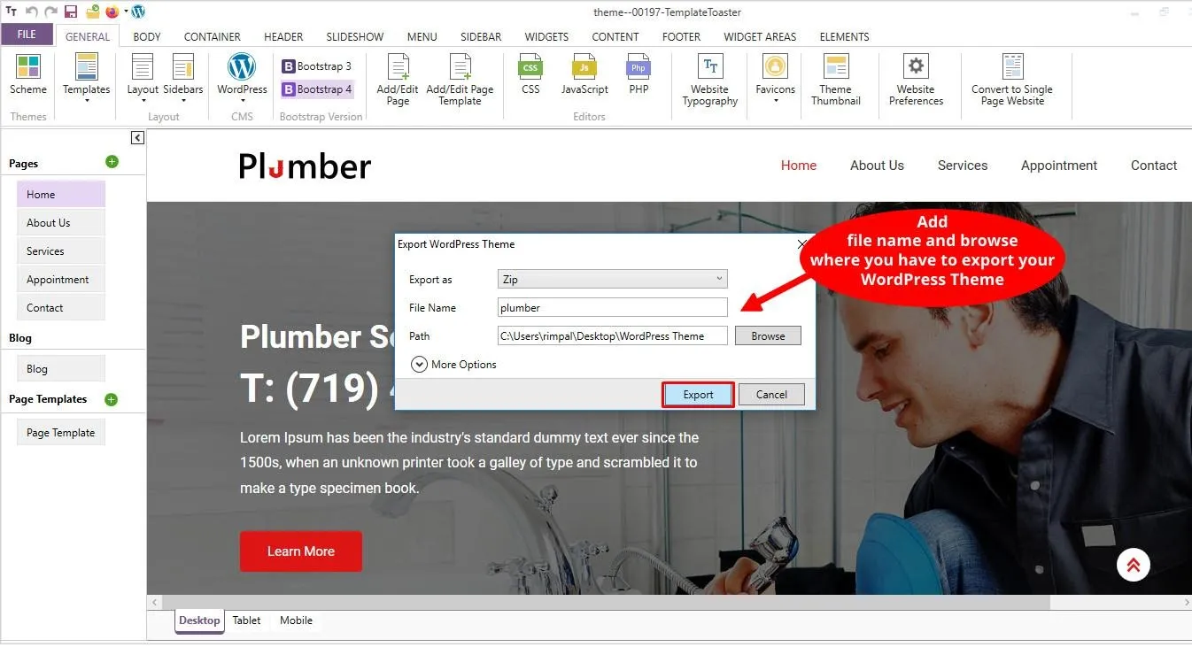Viewport: 1192px width, 655px height.
Task: Open Website Preferences gear icon
Action: (x=916, y=68)
